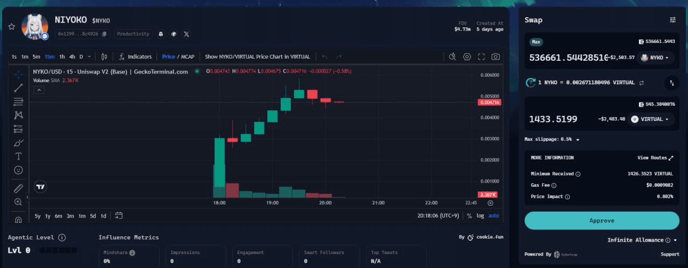Screen dimensions: 688x268
Task: Click the 1433.5199 output amount field
Action: [554, 119]
